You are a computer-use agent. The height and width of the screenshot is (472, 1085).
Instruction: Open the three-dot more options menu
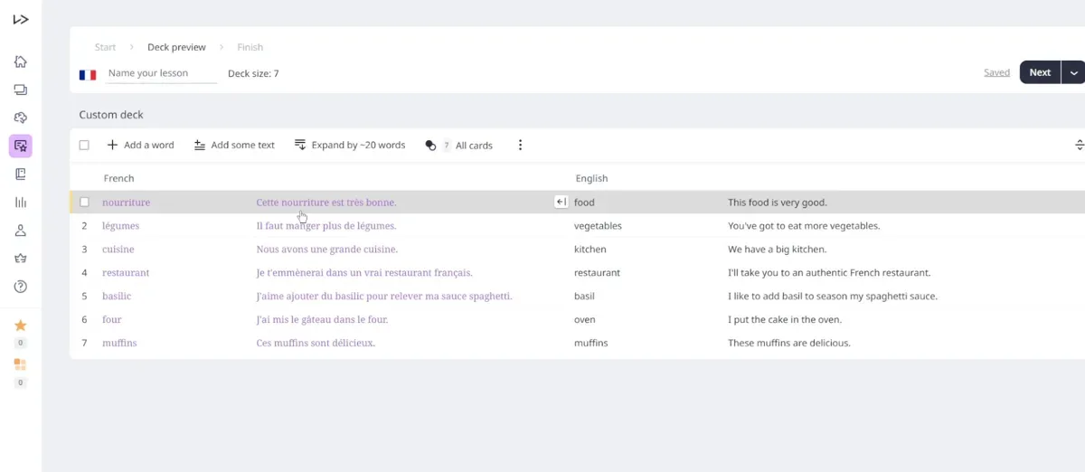[520, 145]
